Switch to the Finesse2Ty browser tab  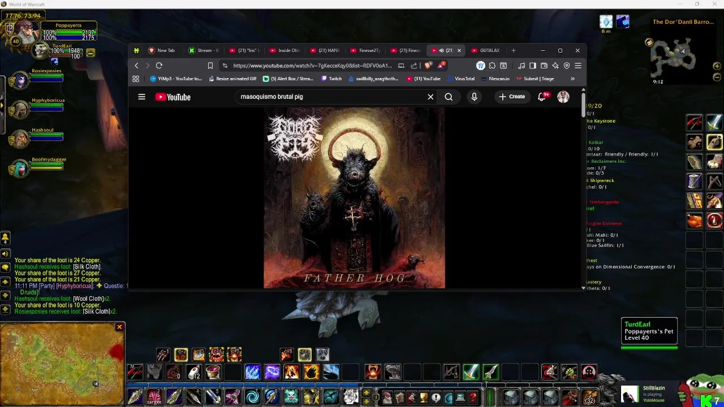tap(367, 50)
